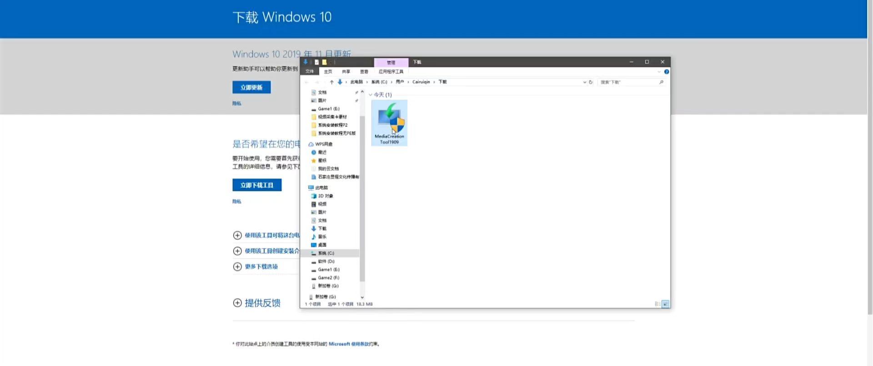Screen dimensions: 873x366
Task: Switch to details view icon
Action: tap(657, 304)
